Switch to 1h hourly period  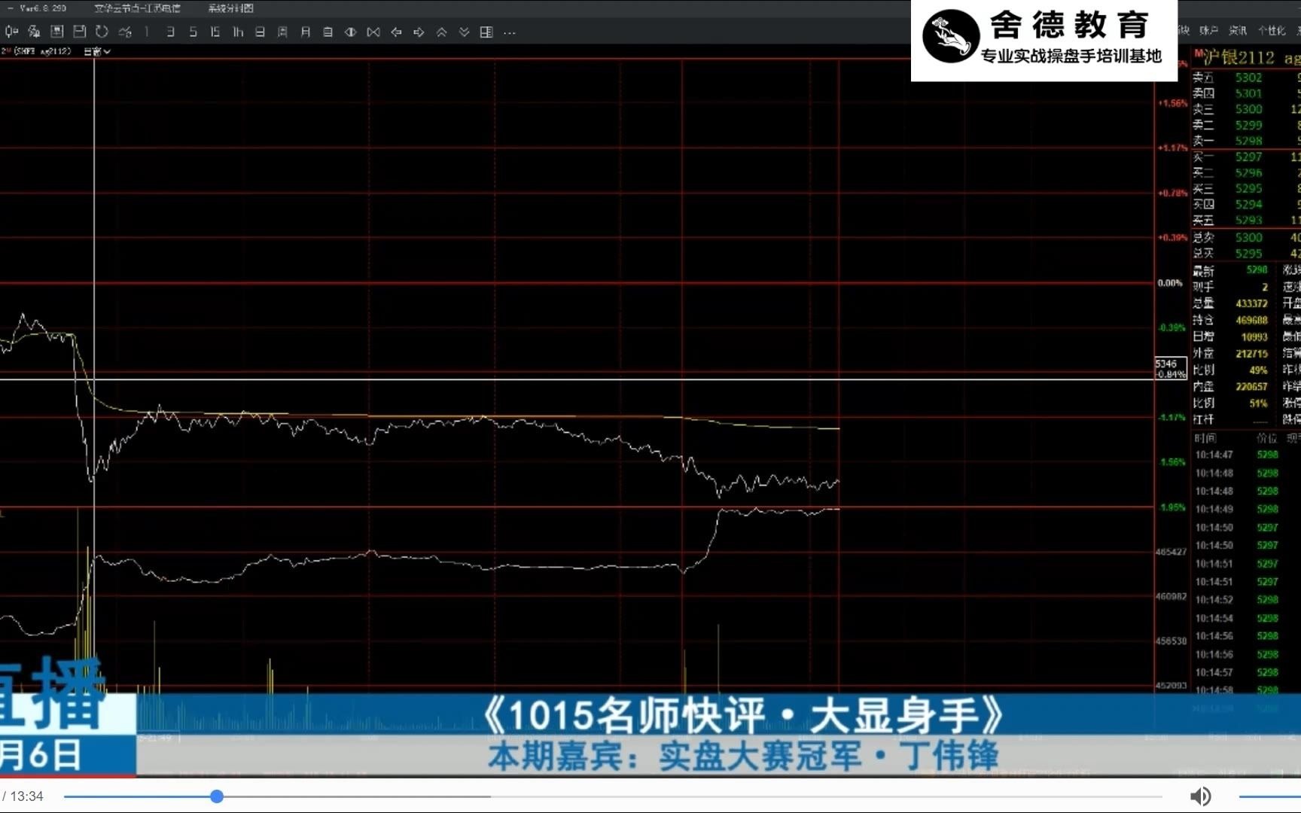coord(238,32)
